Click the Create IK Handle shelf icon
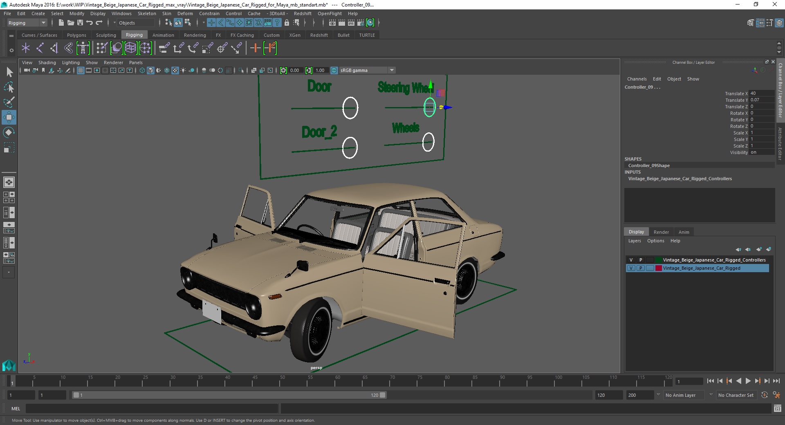The image size is (785, 425). point(54,48)
